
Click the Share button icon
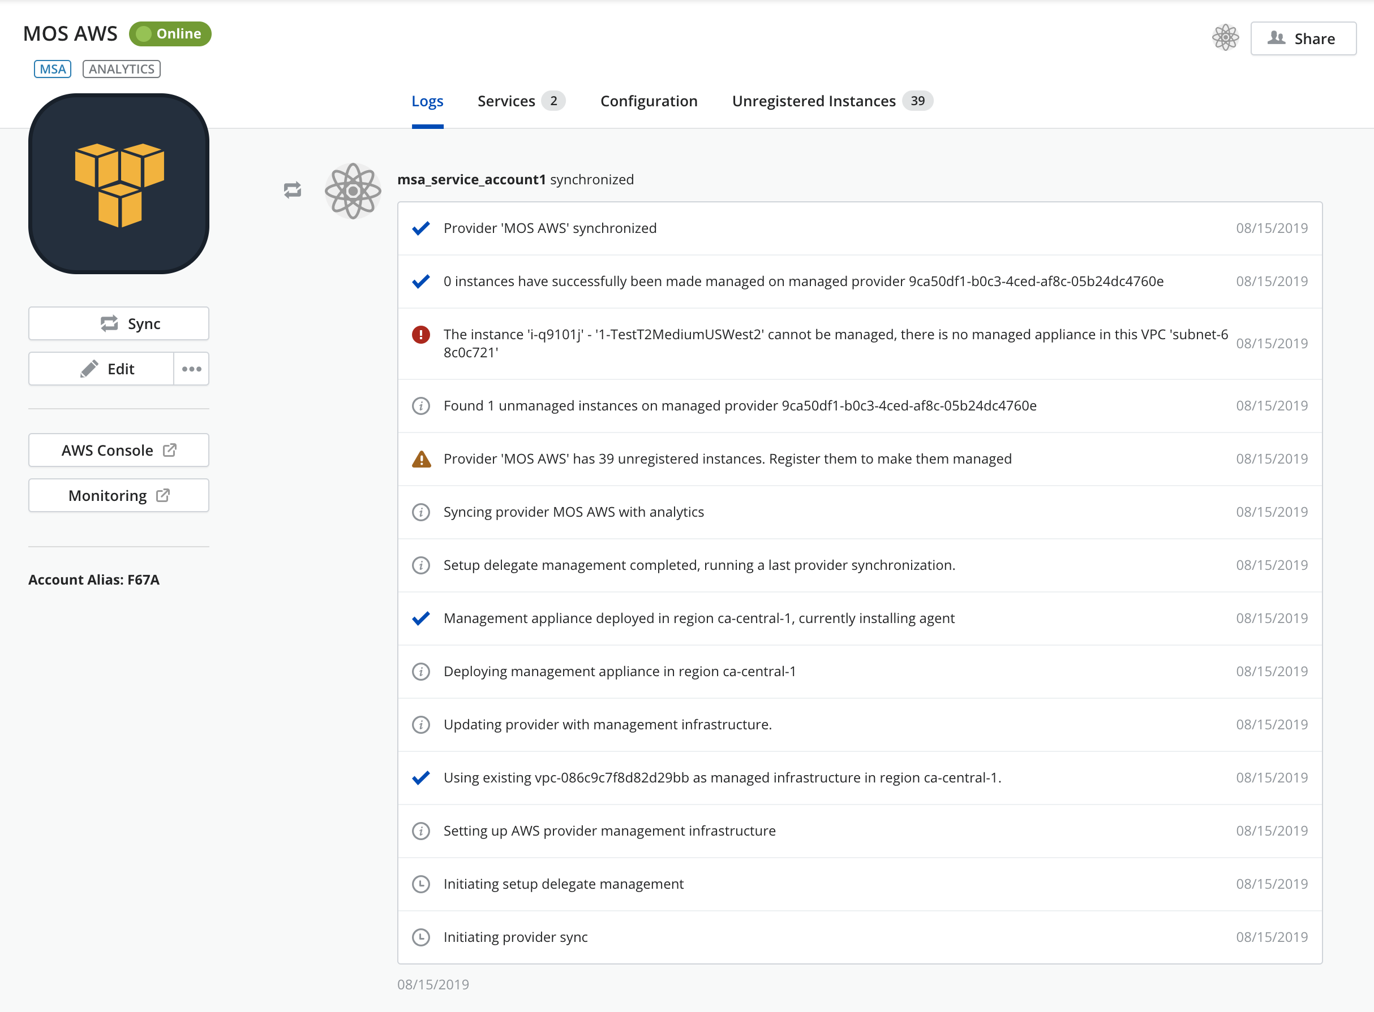click(1277, 38)
